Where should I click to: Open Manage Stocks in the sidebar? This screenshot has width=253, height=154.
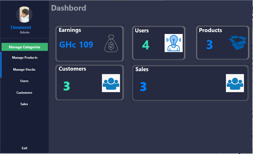24,69
